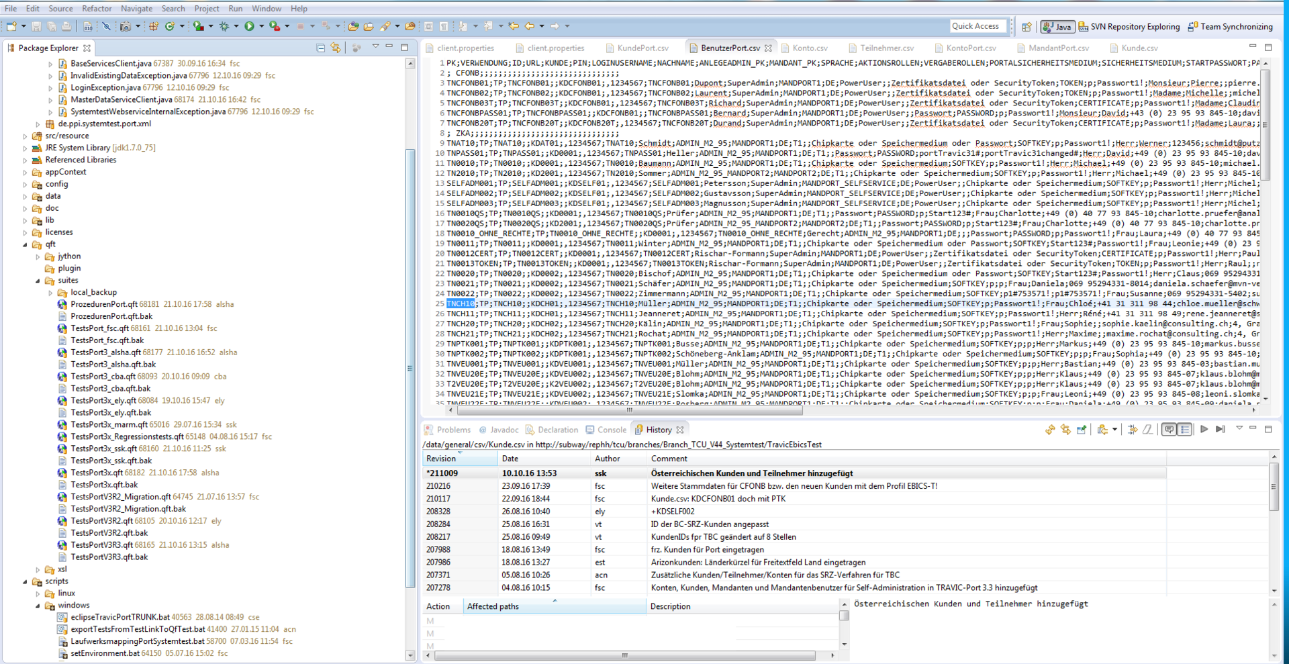Click the New Java Package icon
Screen dimensions: 1289x664
point(154,26)
